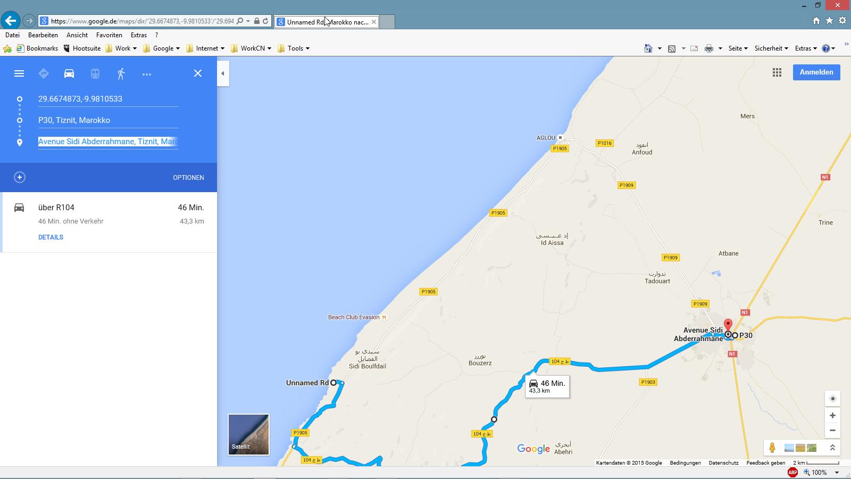
Task: Select driving travel mode car icon
Action: point(69,73)
